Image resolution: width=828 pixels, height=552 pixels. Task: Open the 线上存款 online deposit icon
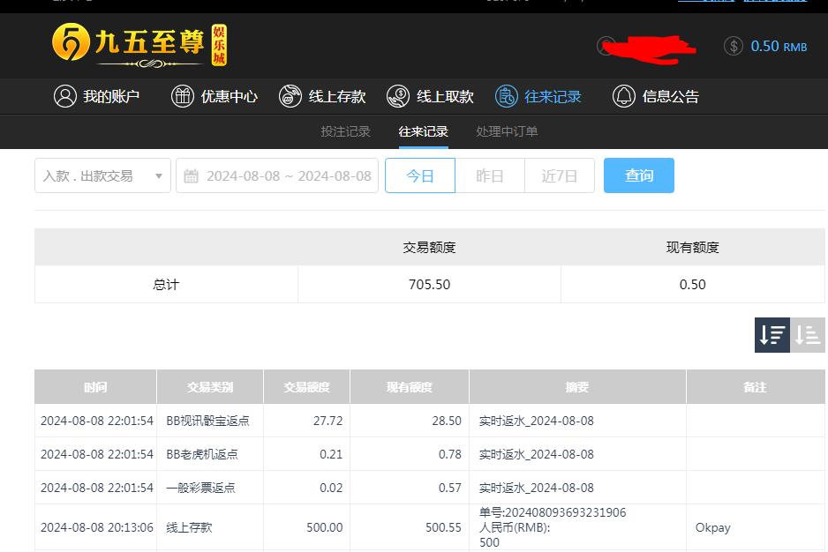(x=290, y=97)
